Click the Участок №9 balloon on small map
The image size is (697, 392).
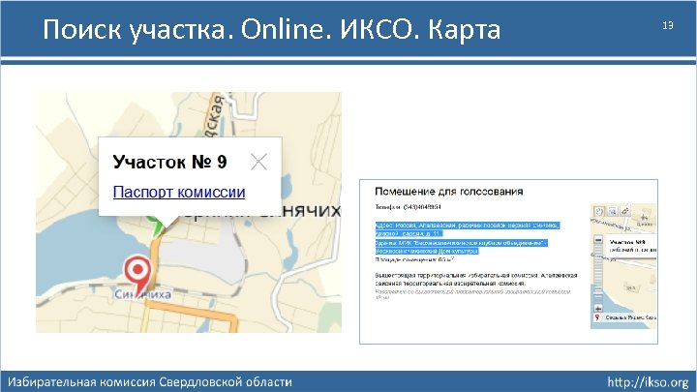pos(633,246)
